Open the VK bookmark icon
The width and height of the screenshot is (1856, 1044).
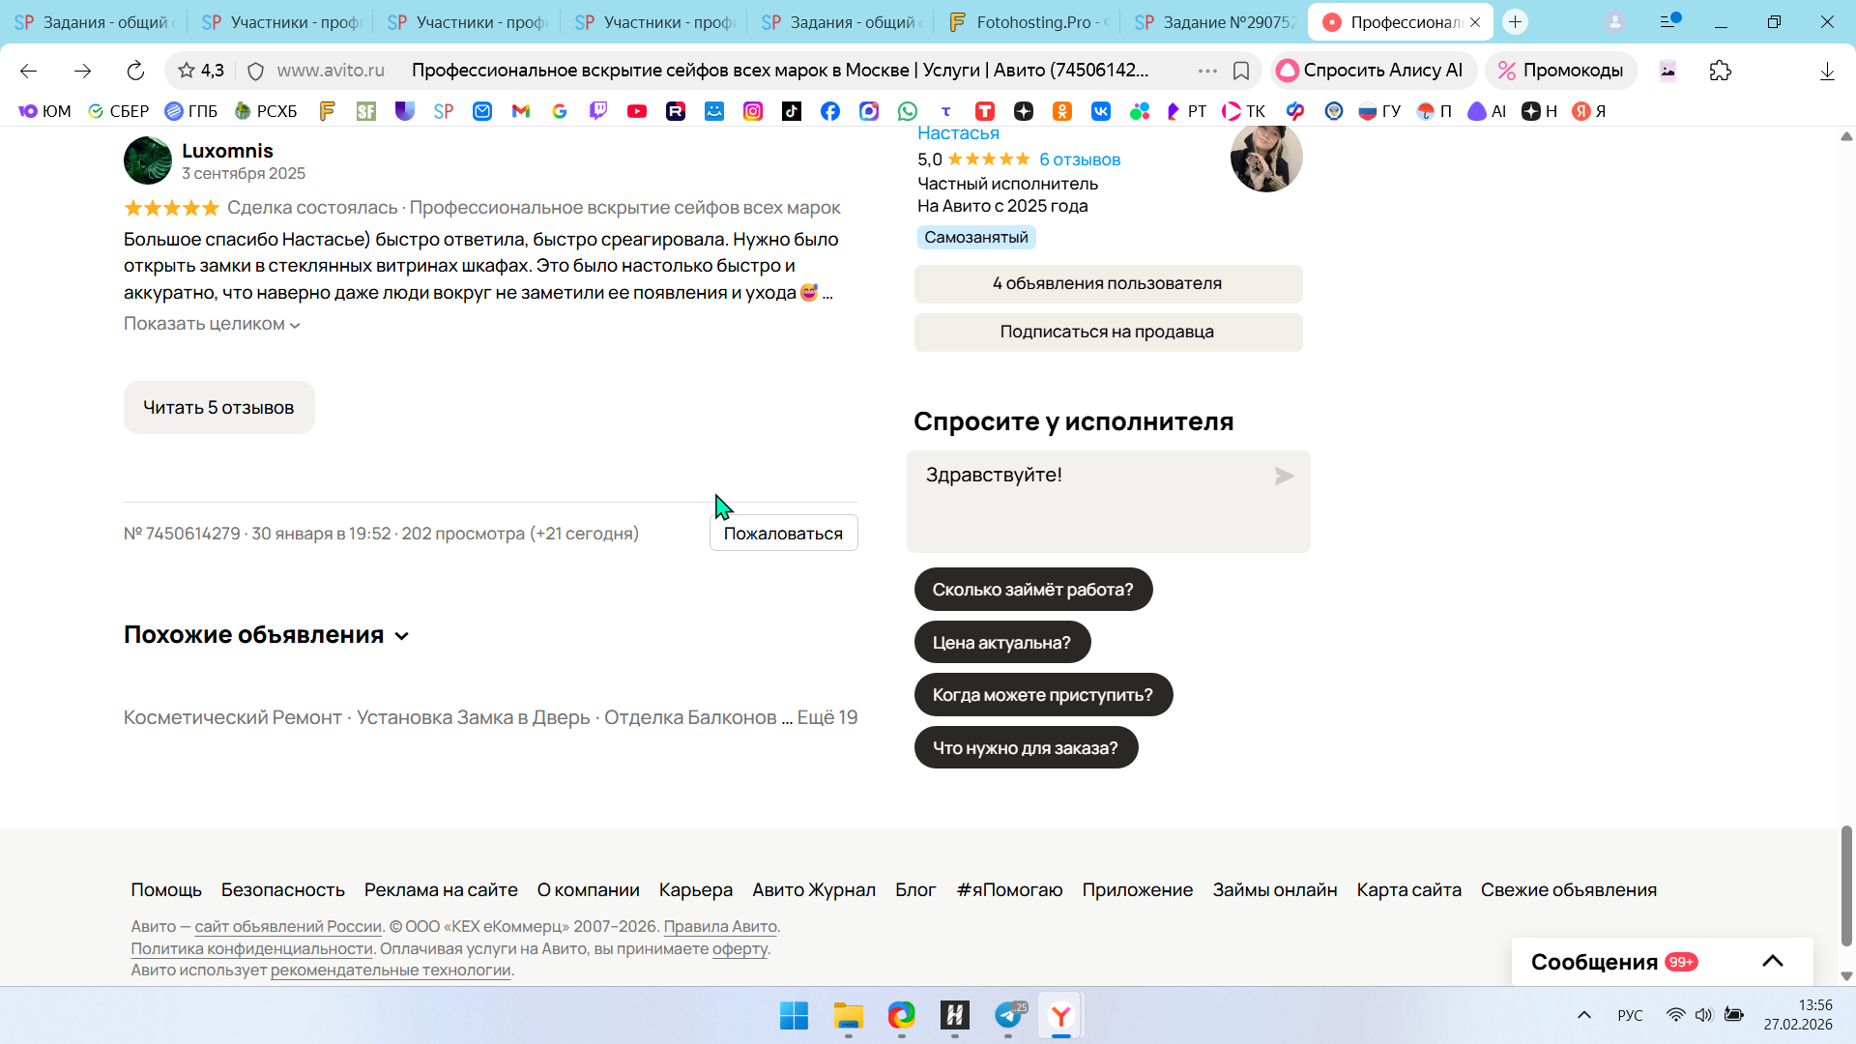1100,111
